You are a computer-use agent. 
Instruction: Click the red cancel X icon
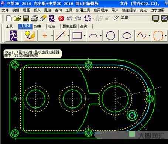(x=61, y=18)
